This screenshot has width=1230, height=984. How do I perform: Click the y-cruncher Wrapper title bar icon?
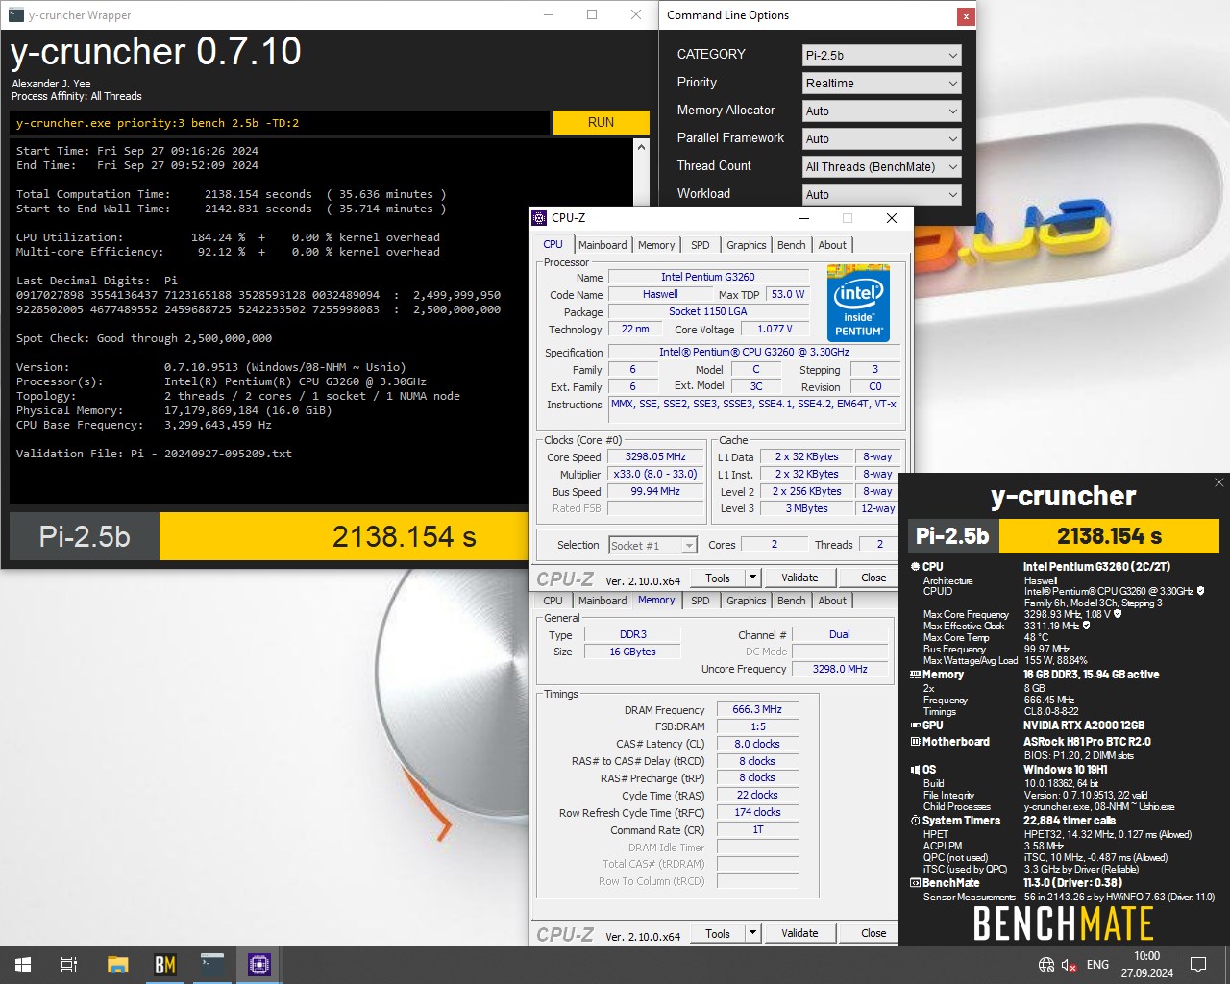click(15, 15)
